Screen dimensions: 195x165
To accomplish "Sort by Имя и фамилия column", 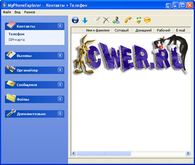I will pos(97,30).
